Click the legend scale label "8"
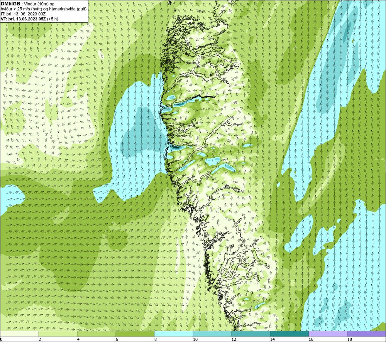 [156, 340]
